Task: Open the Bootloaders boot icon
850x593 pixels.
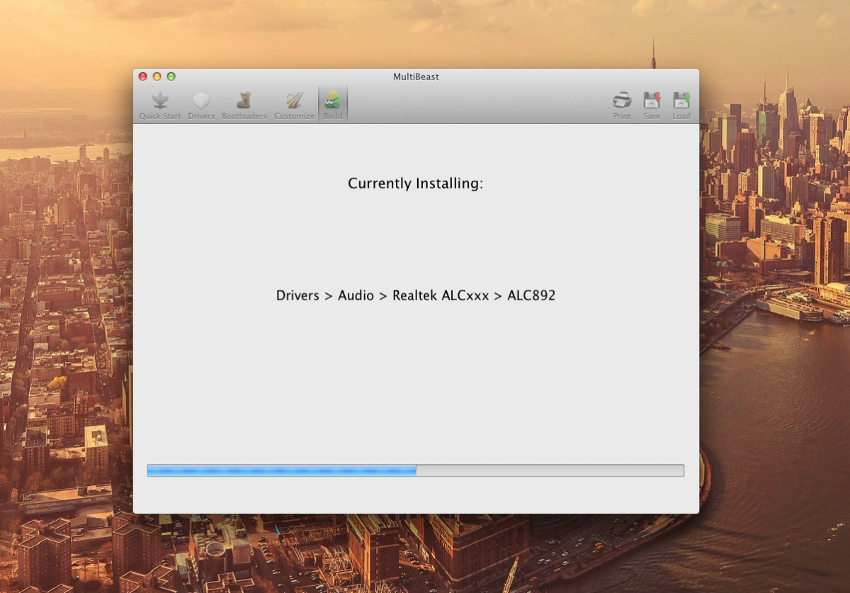Action: pos(244,101)
